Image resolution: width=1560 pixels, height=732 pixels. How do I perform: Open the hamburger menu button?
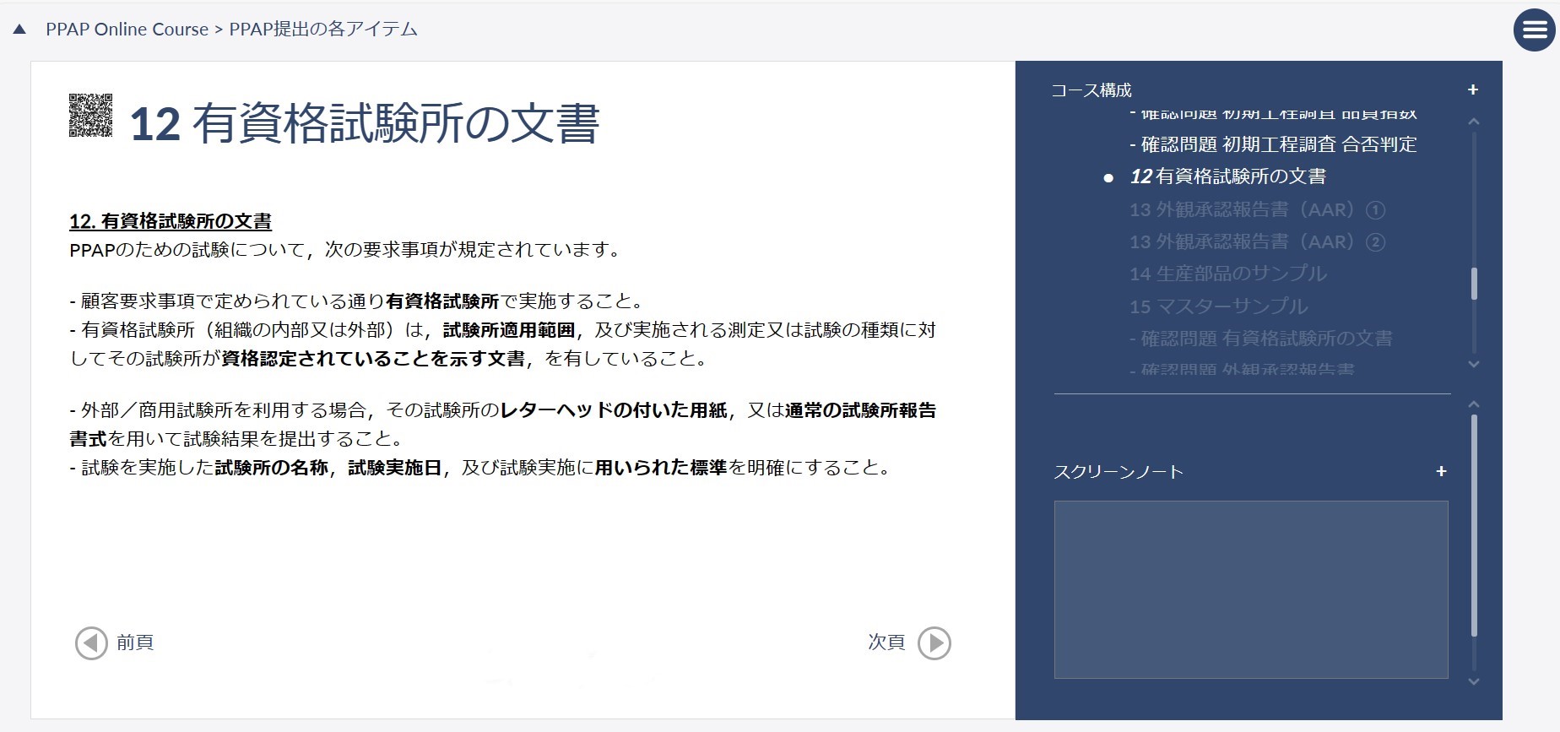coord(1534,30)
